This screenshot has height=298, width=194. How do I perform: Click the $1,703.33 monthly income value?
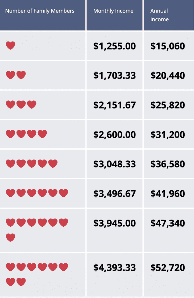[115, 75]
